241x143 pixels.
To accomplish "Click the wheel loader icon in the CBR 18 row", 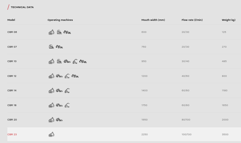I will point(59,105).
